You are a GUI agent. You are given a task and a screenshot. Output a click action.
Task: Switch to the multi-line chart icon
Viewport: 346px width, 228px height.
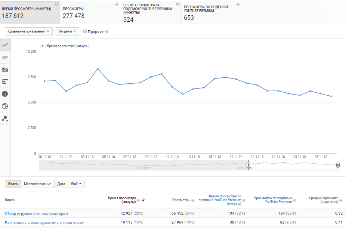tap(5, 57)
